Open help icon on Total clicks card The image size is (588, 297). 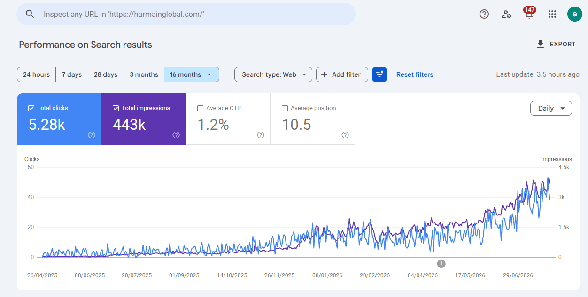92,135
